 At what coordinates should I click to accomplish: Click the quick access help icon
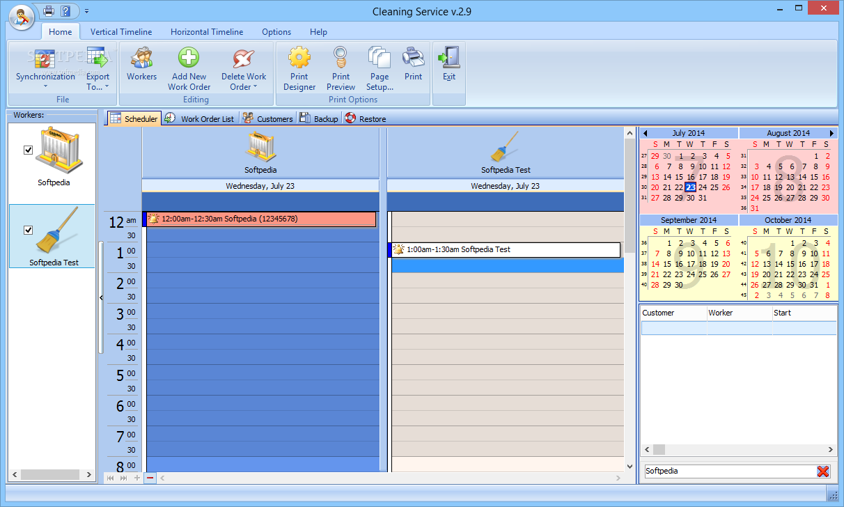[x=65, y=10]
